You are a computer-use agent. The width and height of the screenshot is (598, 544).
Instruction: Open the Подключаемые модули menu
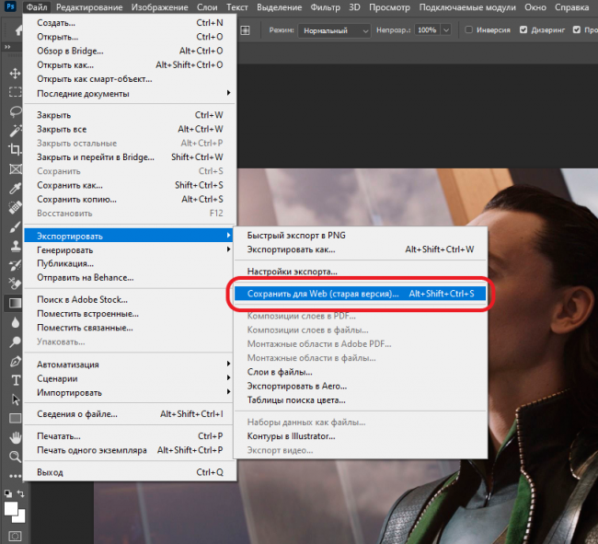[467, 7]
